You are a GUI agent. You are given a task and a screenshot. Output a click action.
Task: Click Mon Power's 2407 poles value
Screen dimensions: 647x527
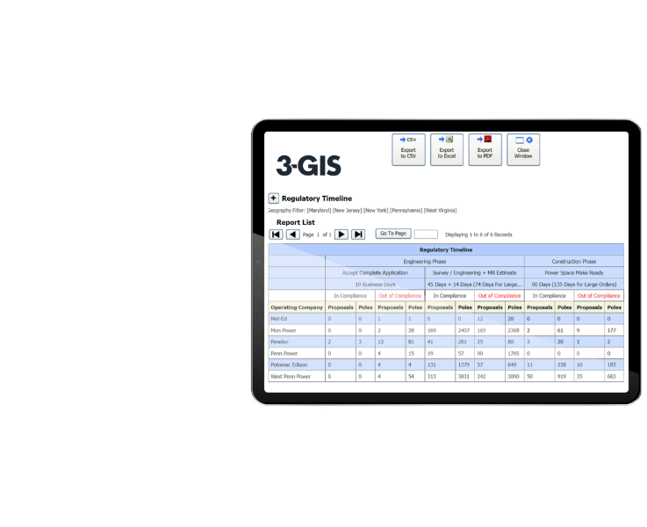click(464, 330)
